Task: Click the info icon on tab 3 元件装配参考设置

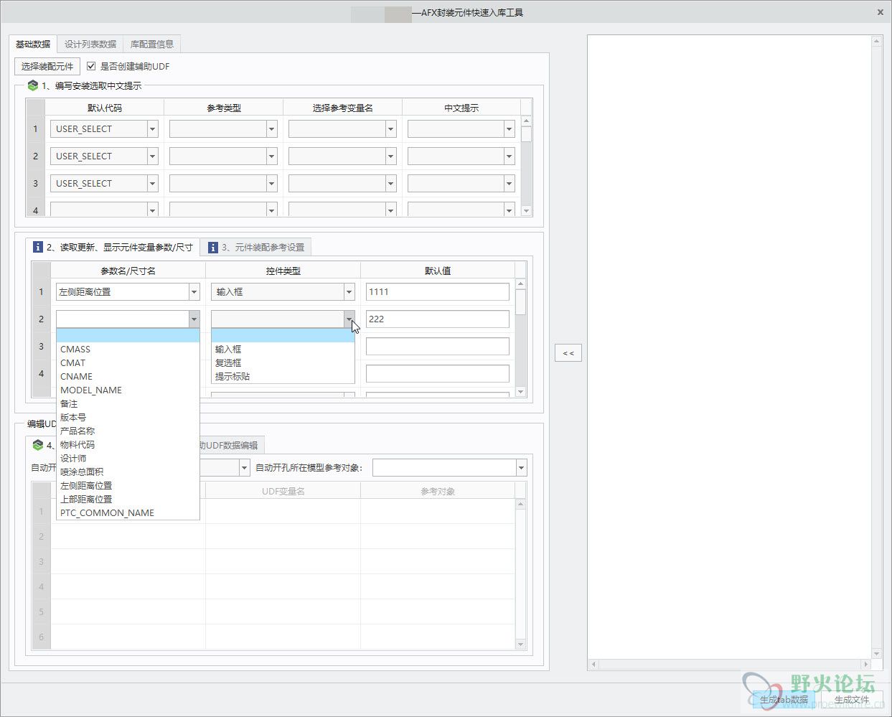Action: (213, 247)
